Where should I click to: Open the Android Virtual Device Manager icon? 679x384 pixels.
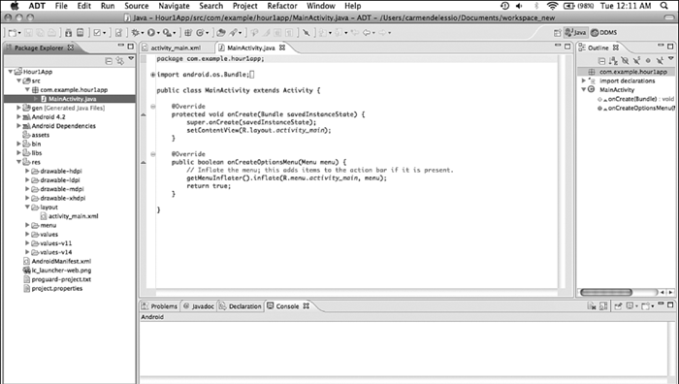[81, 32]
